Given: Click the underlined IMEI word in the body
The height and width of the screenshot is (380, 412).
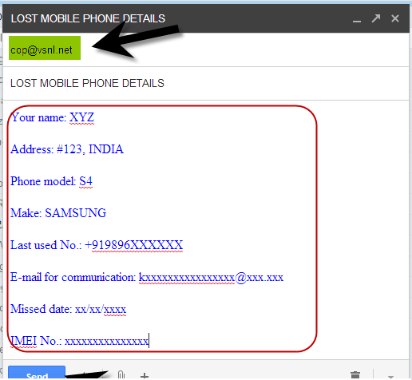Looking at the screenshot, I should [x=23, y=341].
